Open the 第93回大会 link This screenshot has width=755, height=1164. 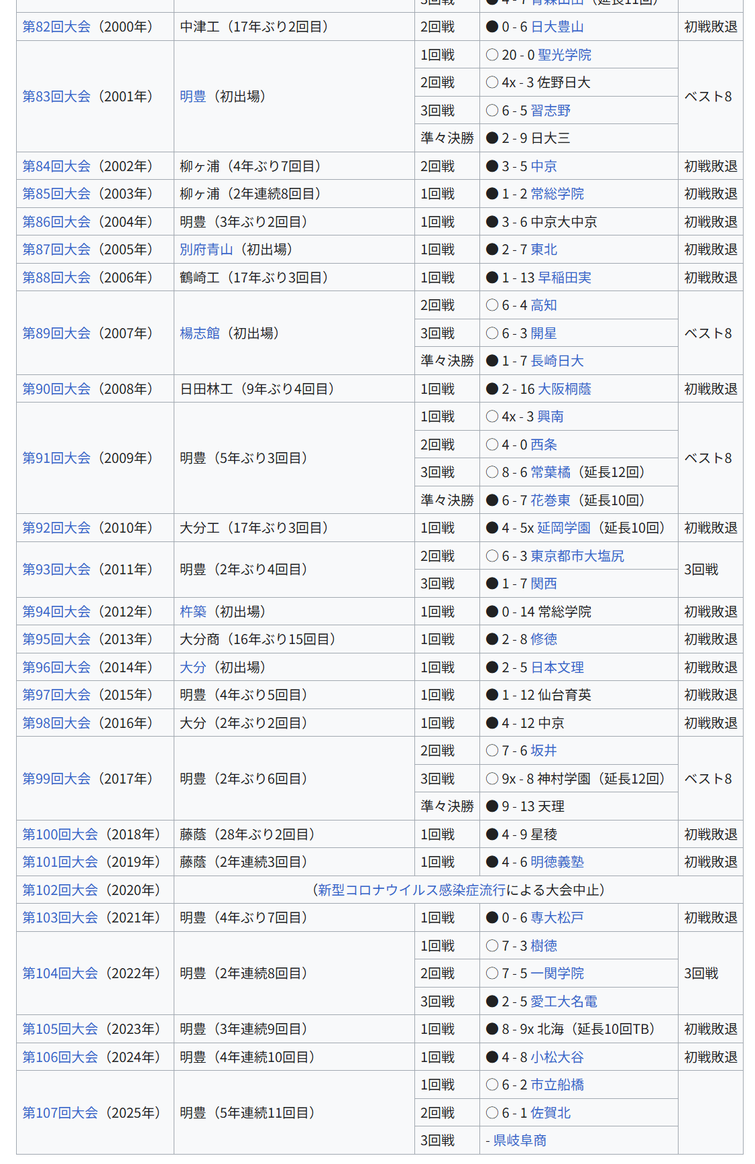tap(56, 570)
